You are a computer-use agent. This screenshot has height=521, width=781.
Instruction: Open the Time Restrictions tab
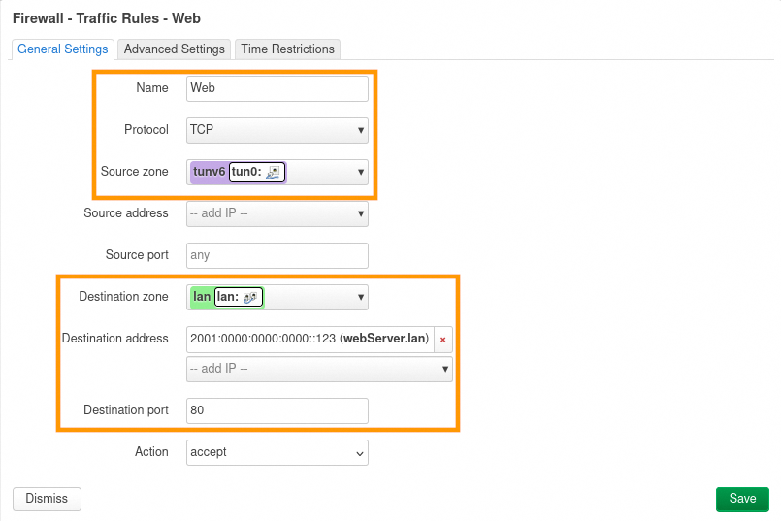287,49
